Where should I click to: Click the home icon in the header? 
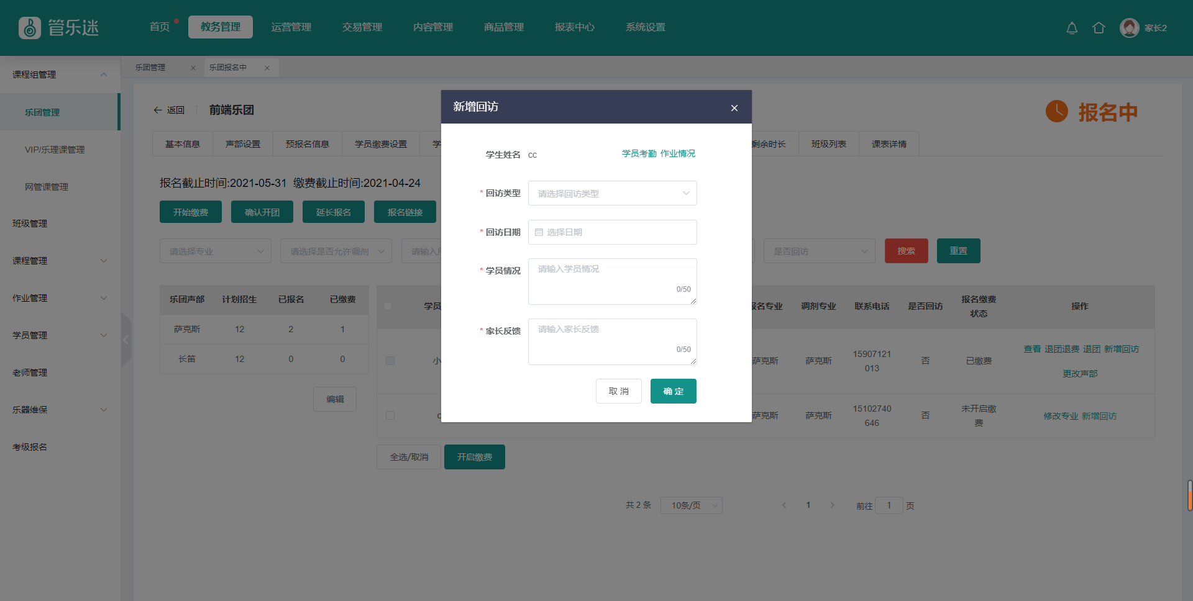(x=1099, y=28)
